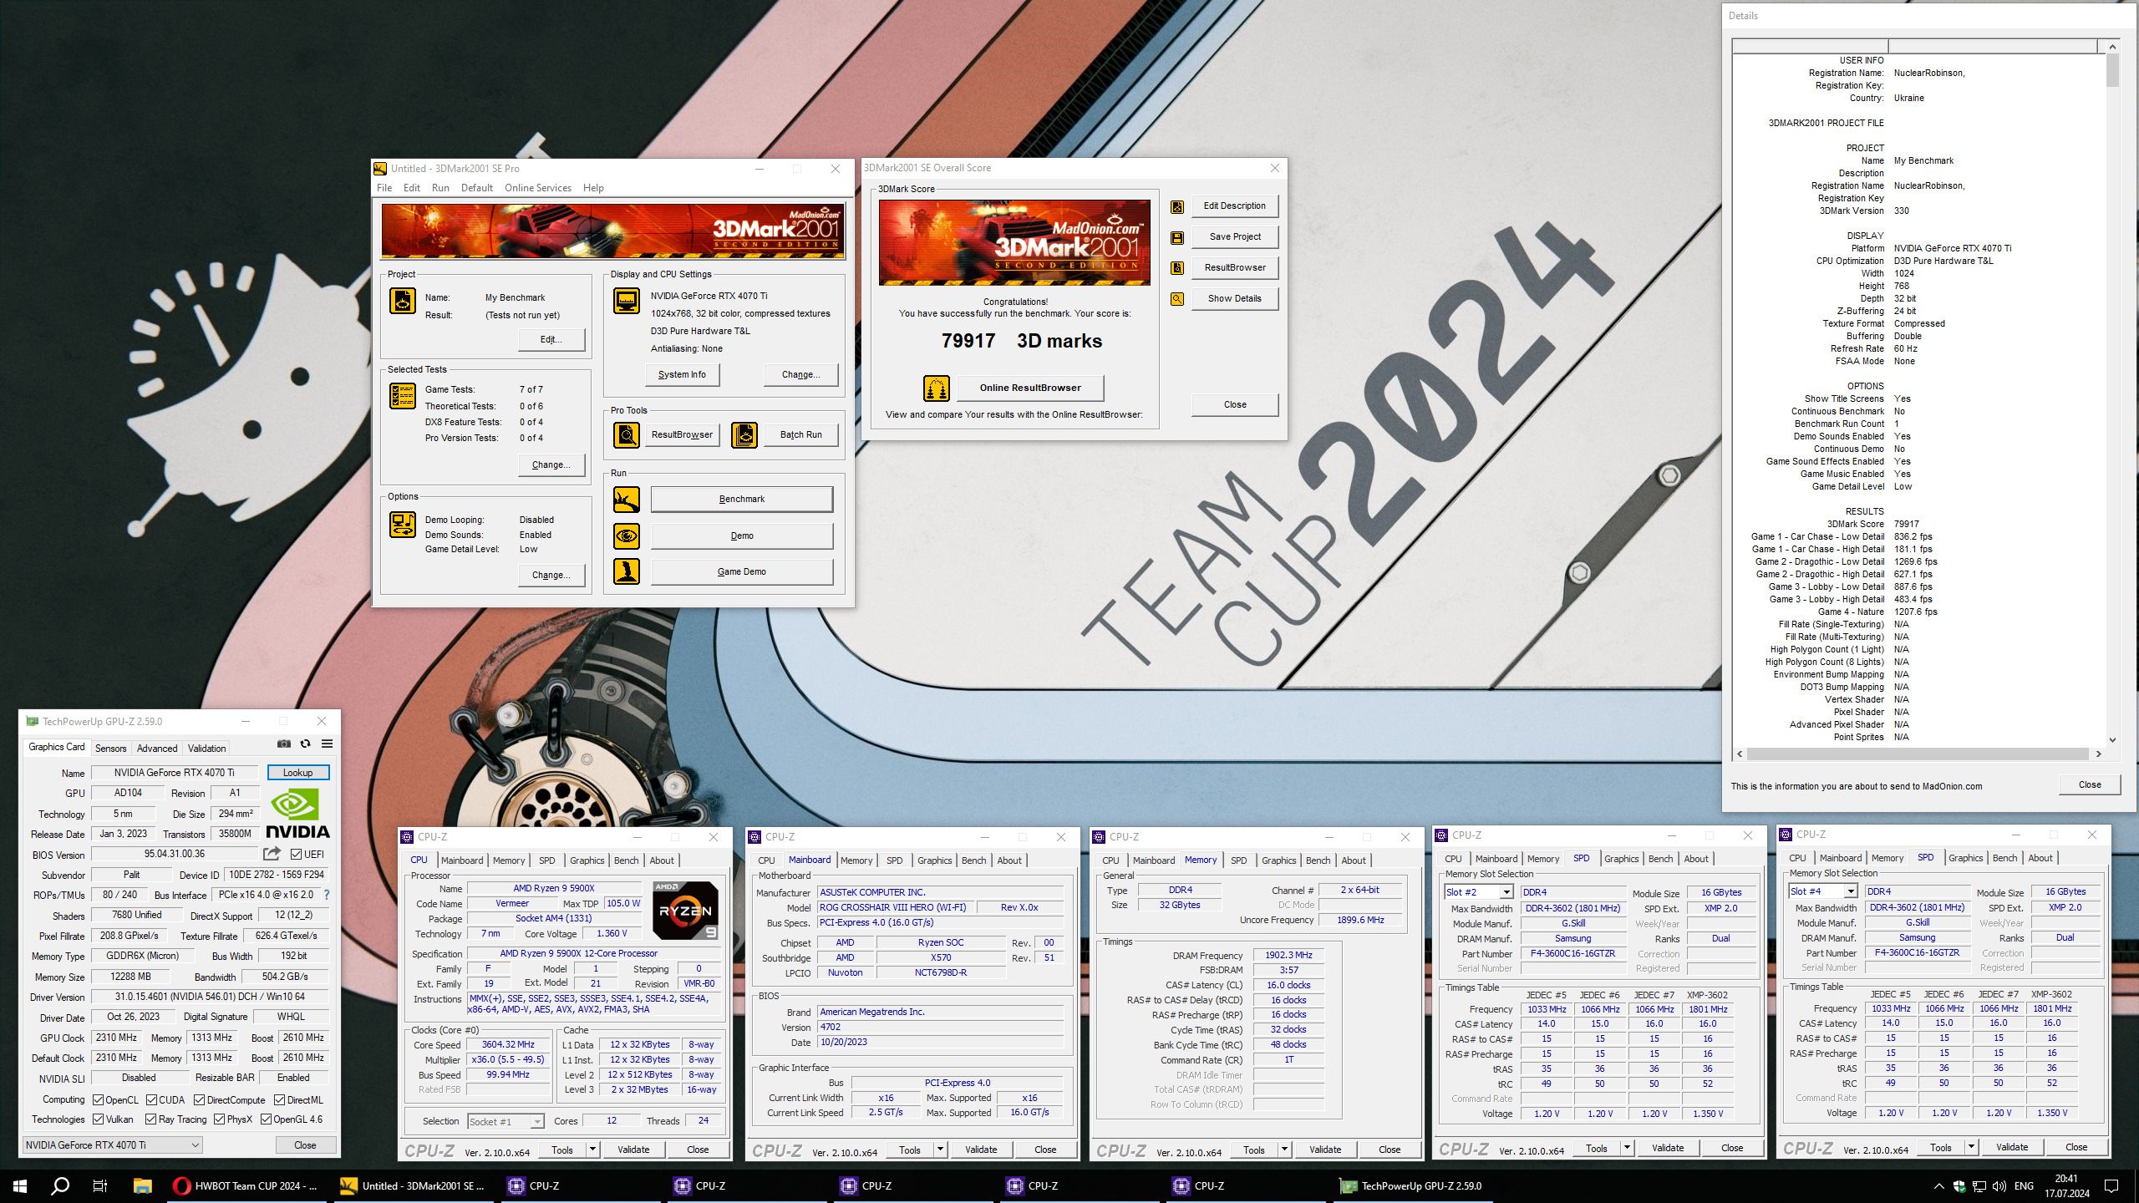2139x1203 pixels.
Task: Switch to the Sensors tab in GPU-Z
Action: click(110, 749)
